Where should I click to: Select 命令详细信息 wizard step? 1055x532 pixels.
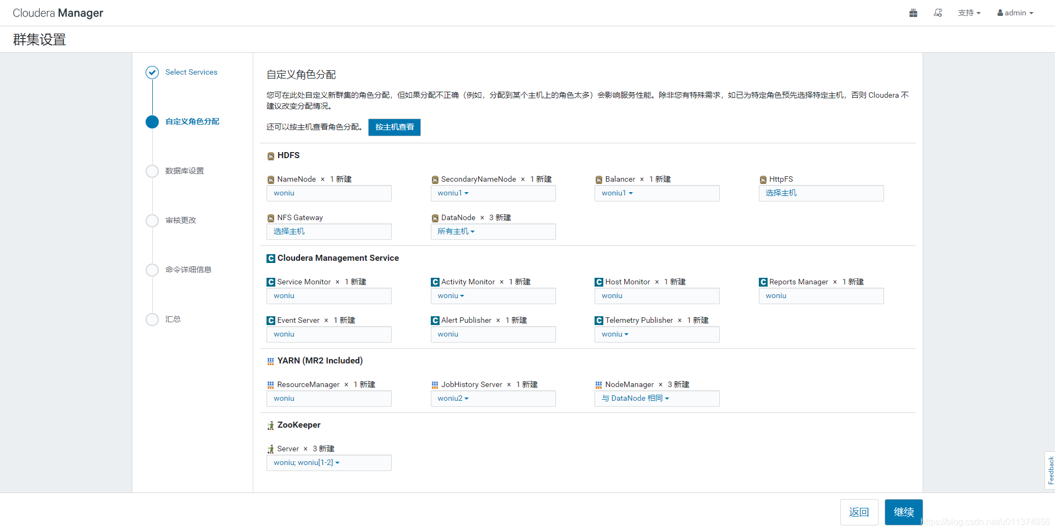(188, 270)
